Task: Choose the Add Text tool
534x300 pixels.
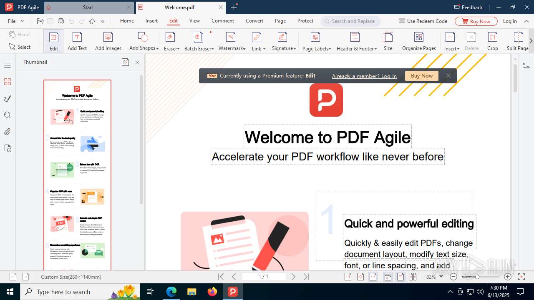Action: pyautogui.click(x=77, y=41)
